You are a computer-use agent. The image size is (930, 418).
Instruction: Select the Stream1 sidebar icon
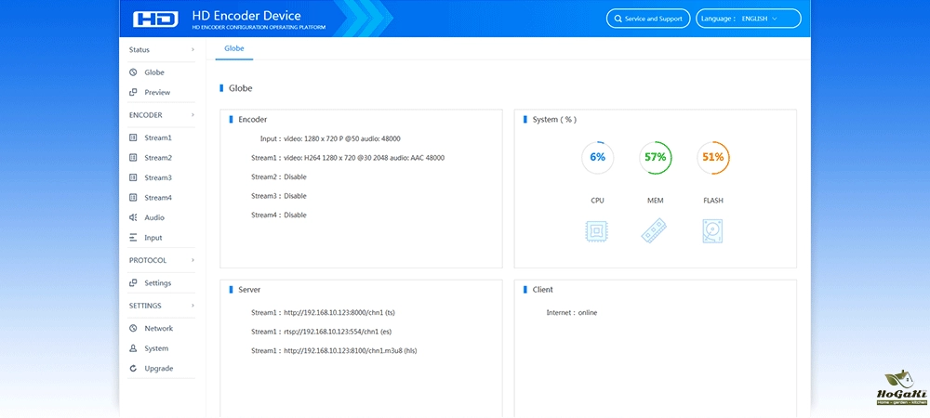pyautogui.click(x=134, y=137)
